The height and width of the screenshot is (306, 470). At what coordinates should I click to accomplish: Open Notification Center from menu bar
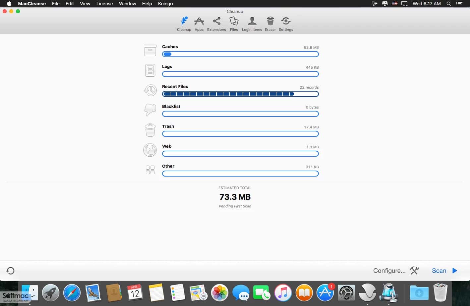pyautogui.click(x=459, y=4)
